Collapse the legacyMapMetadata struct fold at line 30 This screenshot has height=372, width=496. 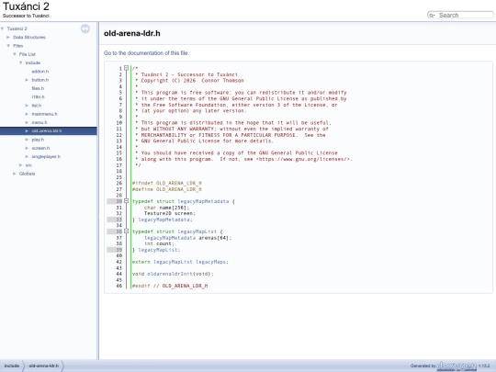[126, 201]
